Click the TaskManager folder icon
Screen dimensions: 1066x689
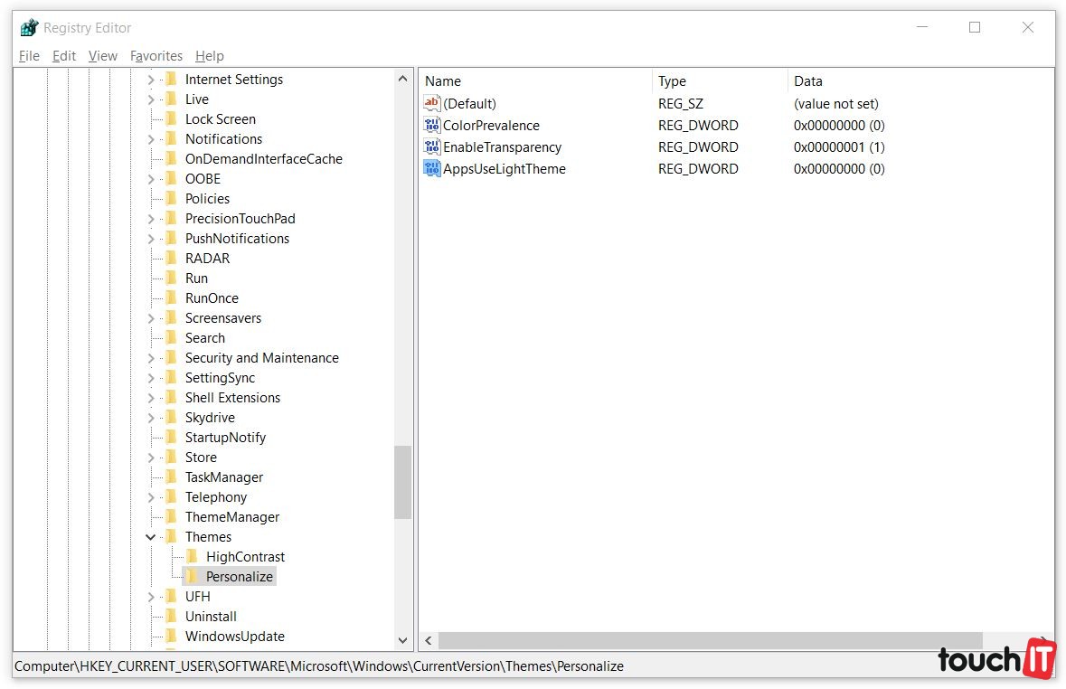point(171,477)
